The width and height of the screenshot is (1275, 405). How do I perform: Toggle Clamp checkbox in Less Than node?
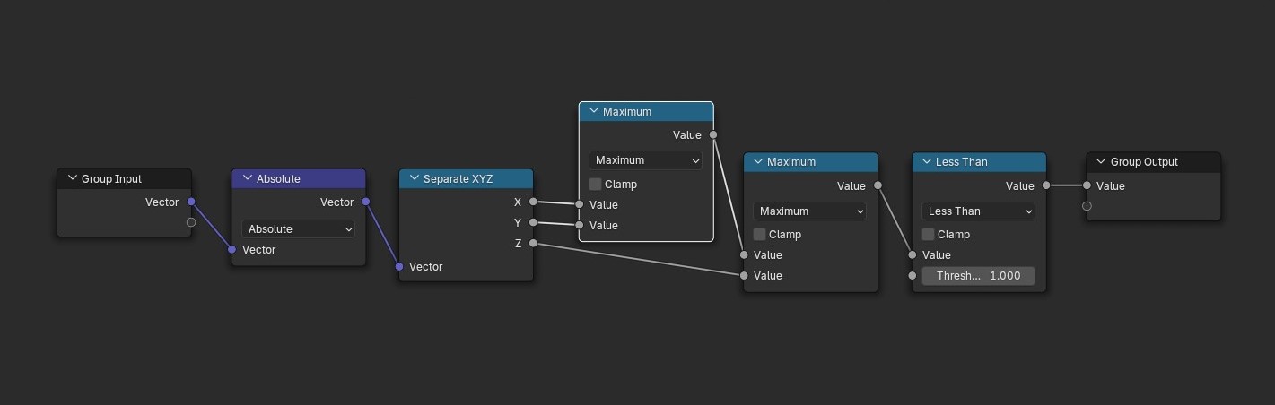[x=929, y=234]
